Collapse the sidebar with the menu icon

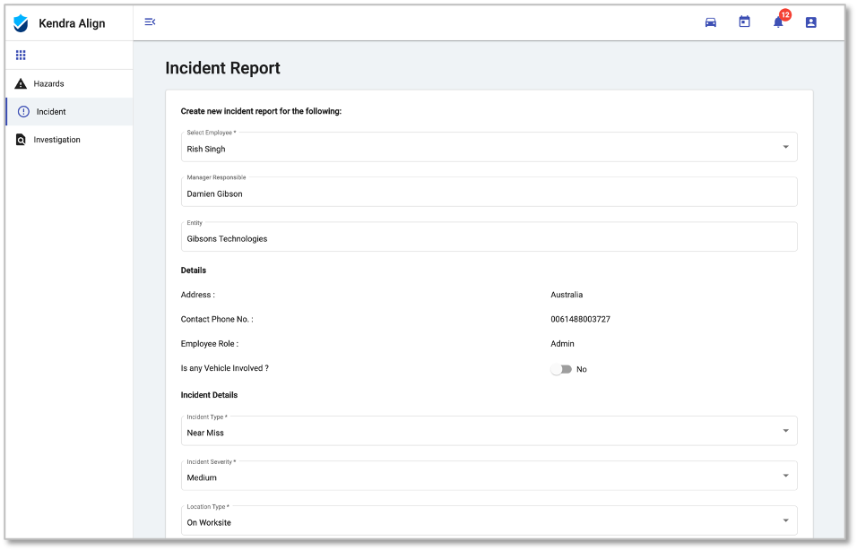click(x=149, y=20)
